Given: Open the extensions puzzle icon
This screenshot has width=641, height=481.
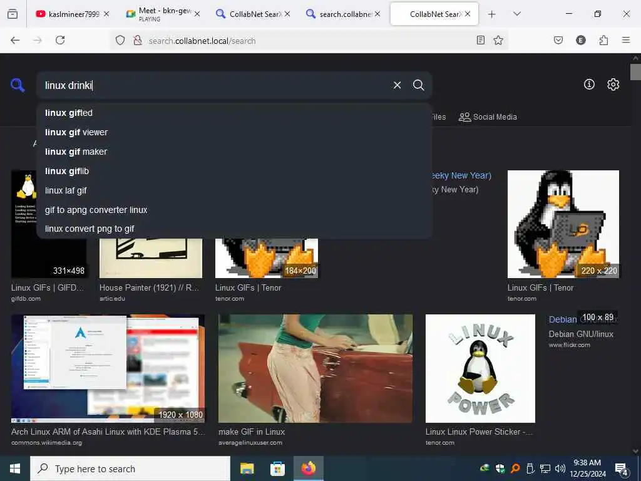Looking at the screenshot, I should tap(603, 40).
